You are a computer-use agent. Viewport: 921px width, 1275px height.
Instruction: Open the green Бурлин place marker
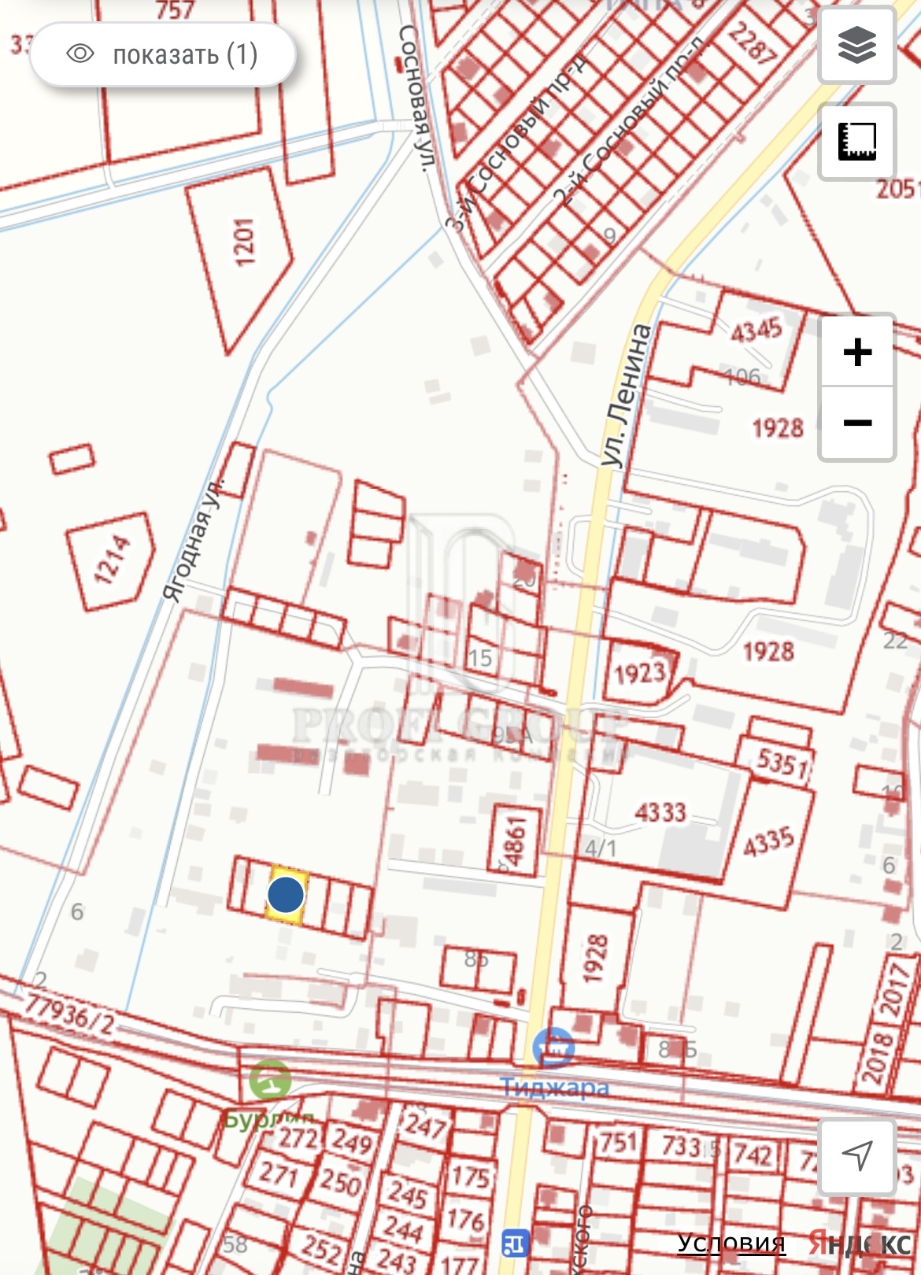(270, 1081)
